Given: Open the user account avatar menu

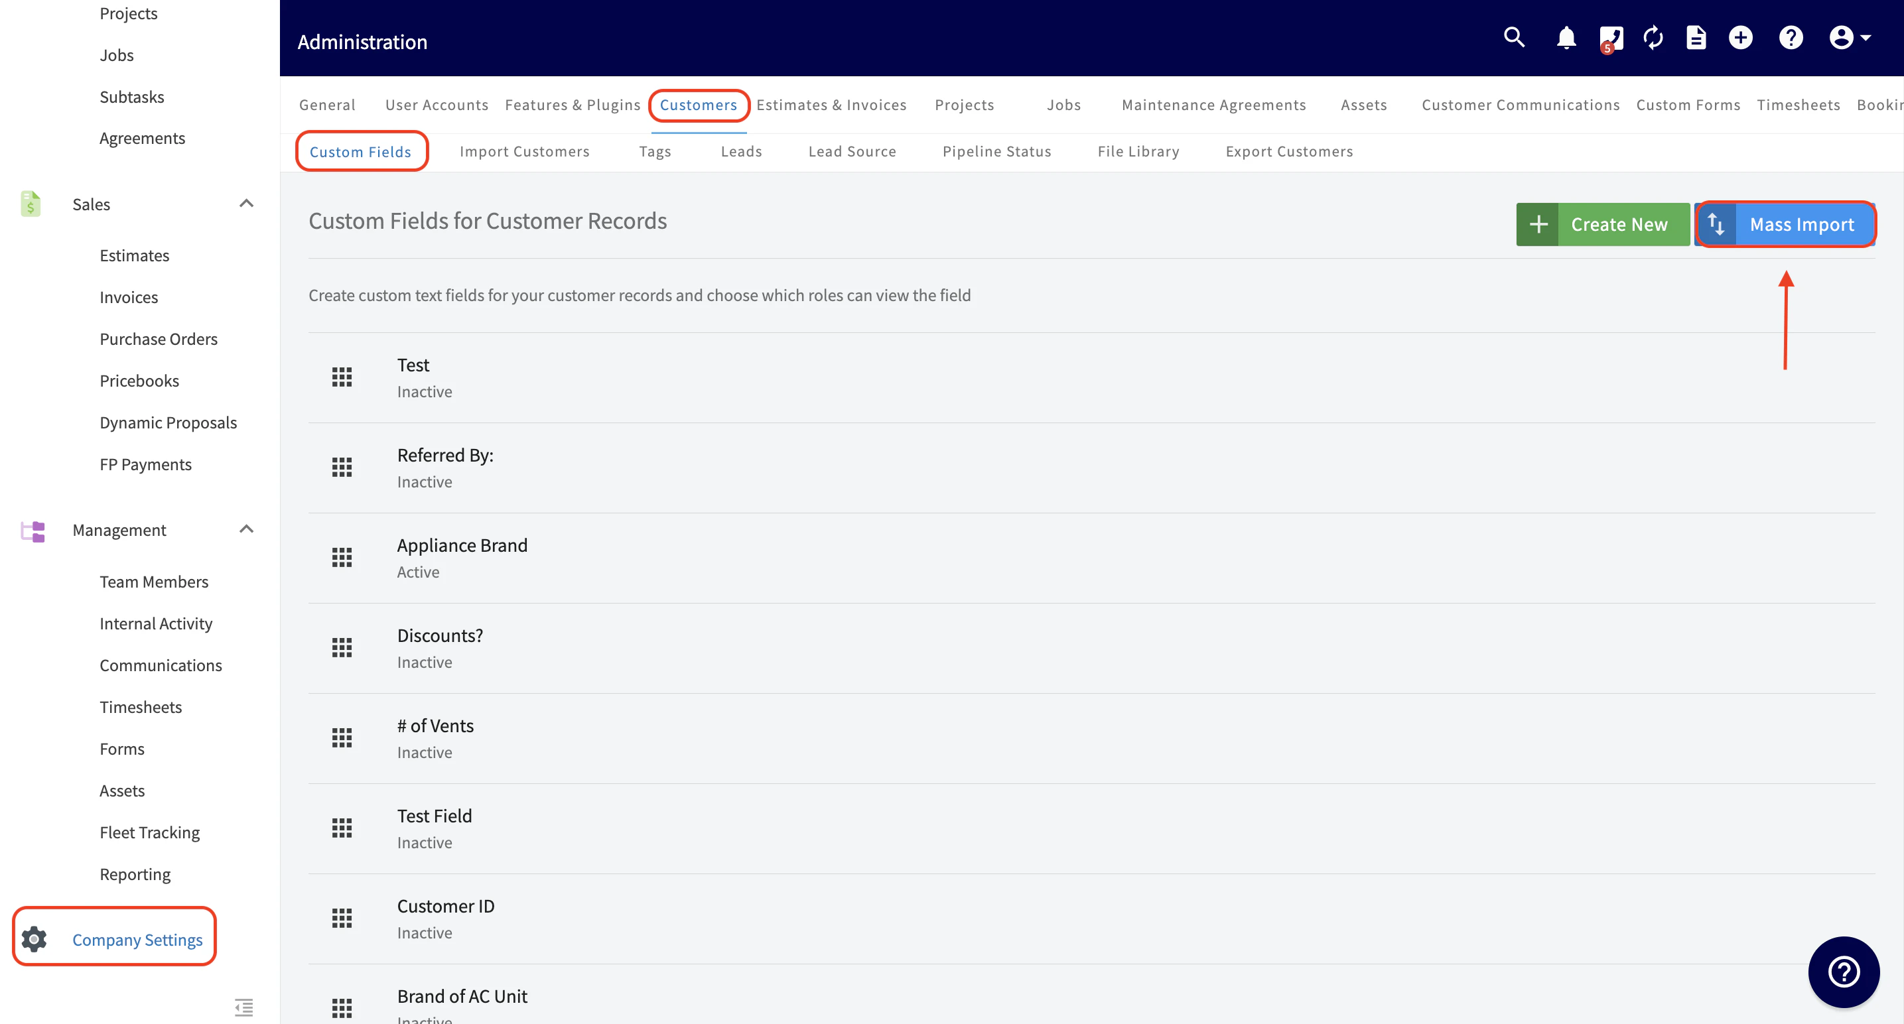Looking at the screenshot, I should point(1850,38).
